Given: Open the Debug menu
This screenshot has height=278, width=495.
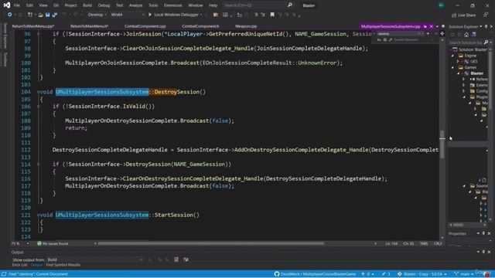Looking at the screenshot, I should [104, 5].
